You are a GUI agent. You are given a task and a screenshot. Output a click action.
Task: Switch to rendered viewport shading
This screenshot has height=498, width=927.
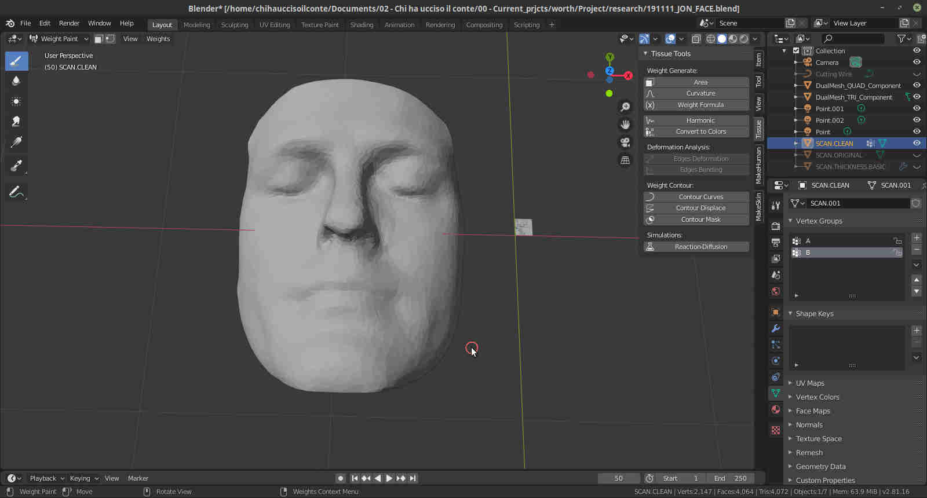tap(744, 39)
